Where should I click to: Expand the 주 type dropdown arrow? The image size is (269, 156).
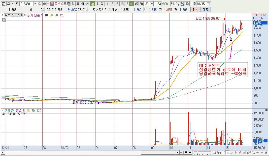(x=12, y=4)
